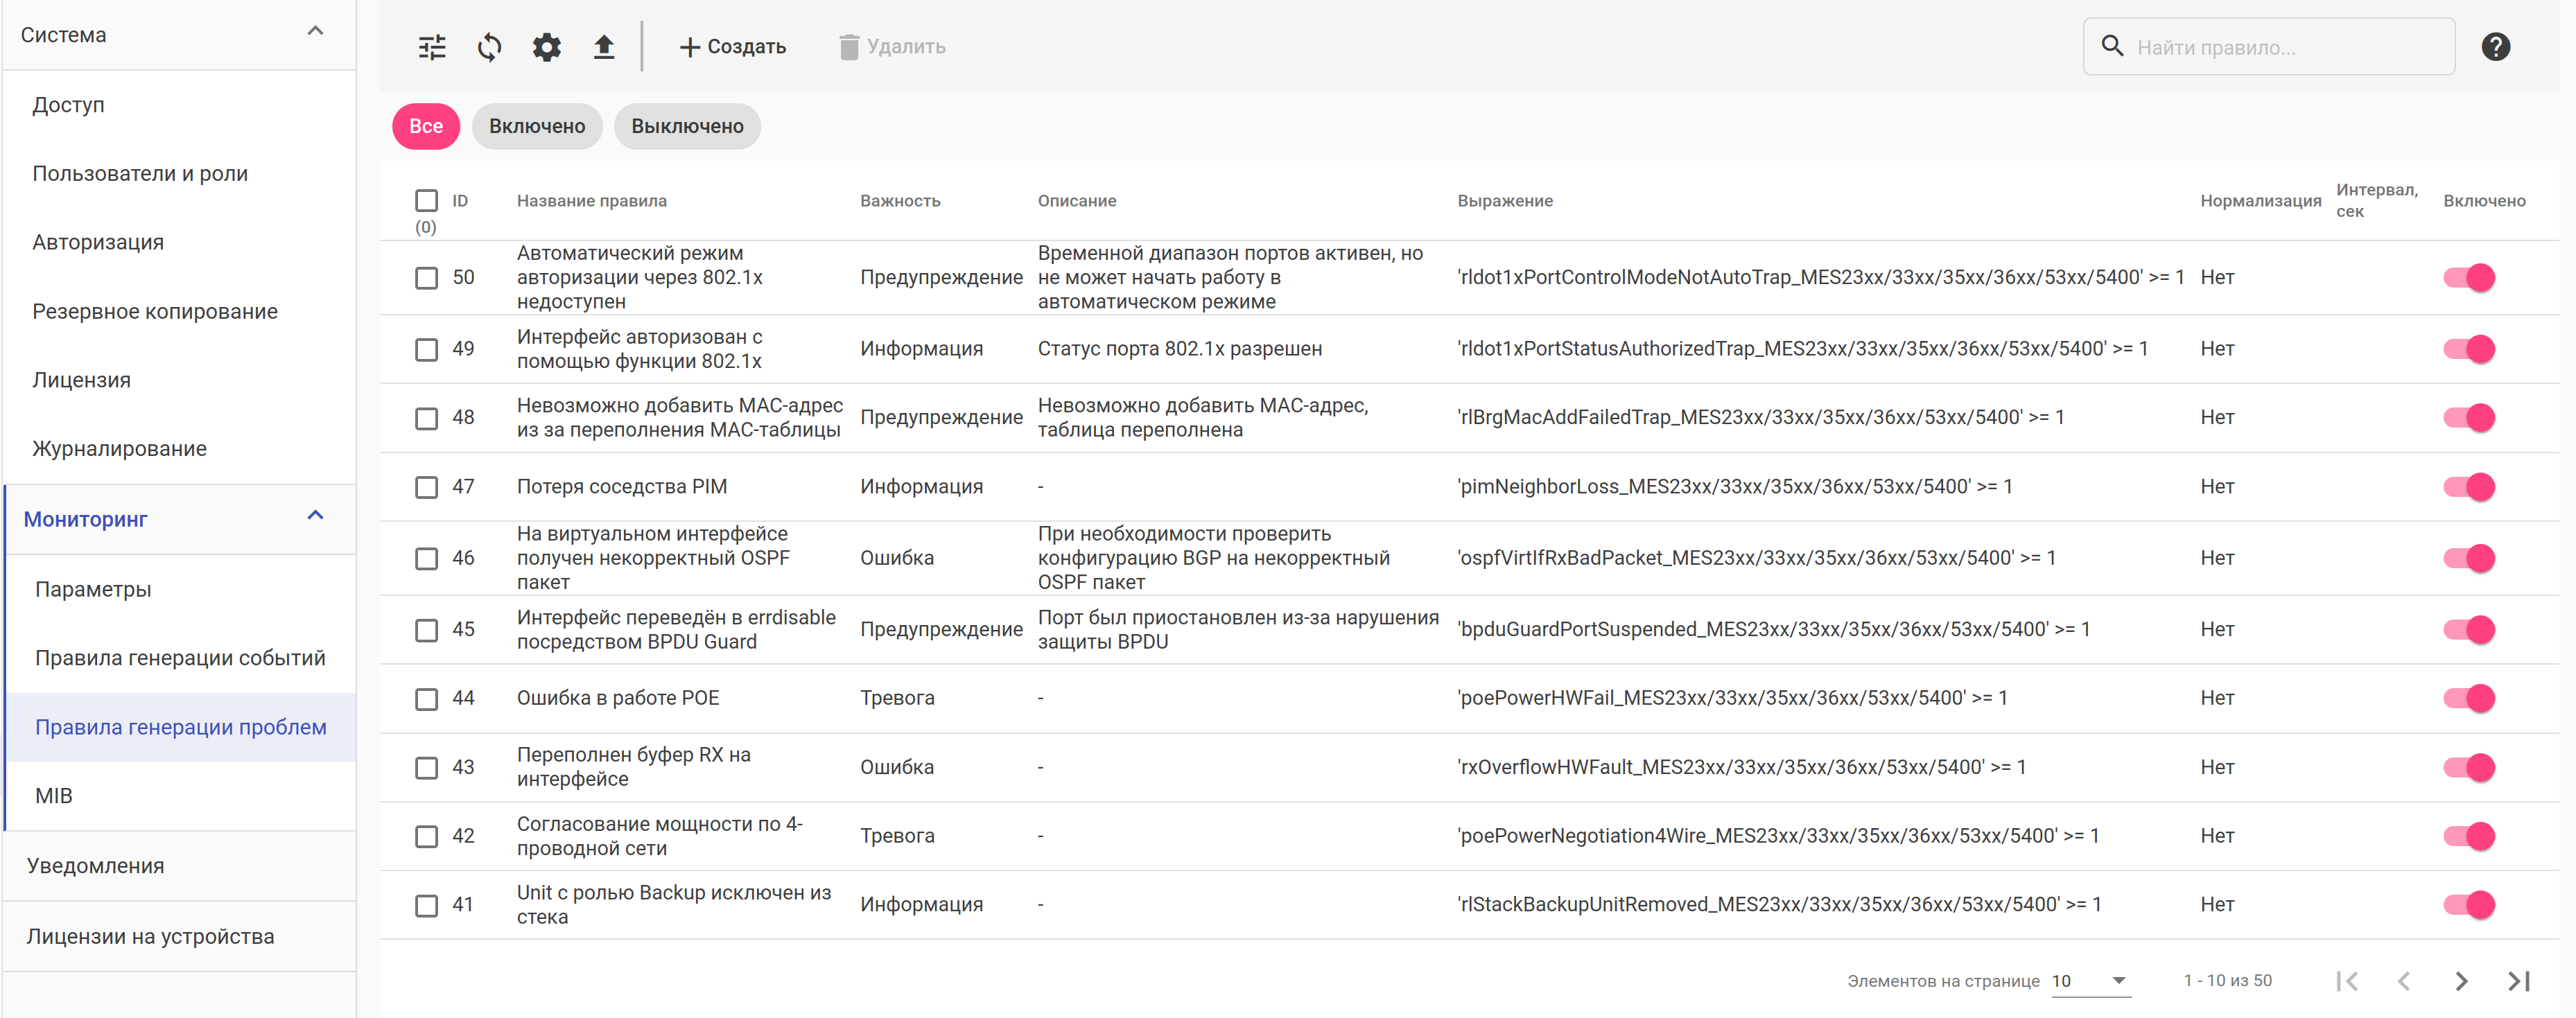Go to the next page arrow
Image resolution: width=2576 pixels, height=1018 pixels.
[2461, 981]
